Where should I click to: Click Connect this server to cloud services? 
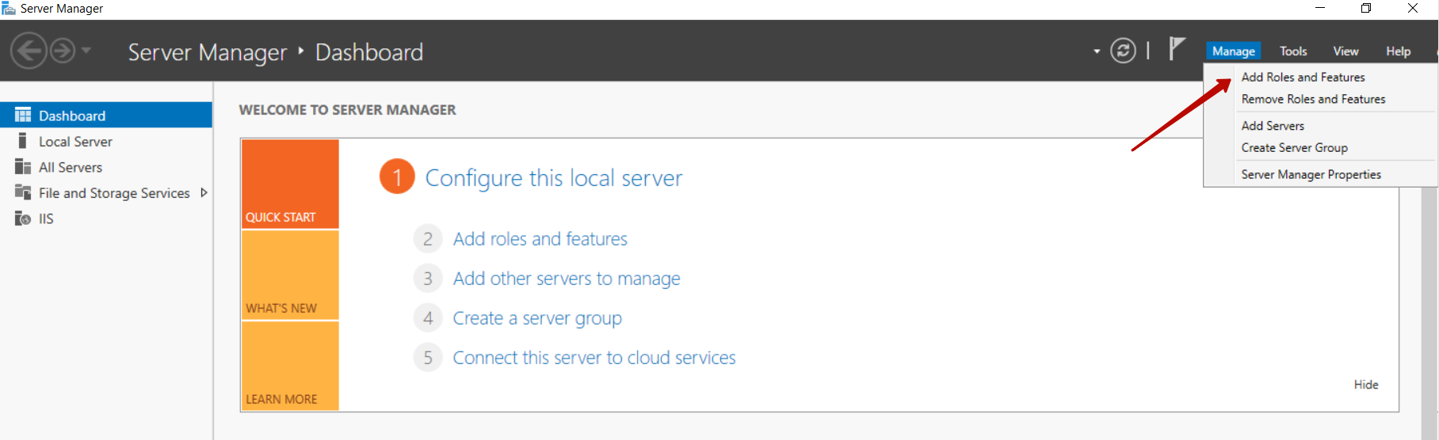(x=594, y=358)
